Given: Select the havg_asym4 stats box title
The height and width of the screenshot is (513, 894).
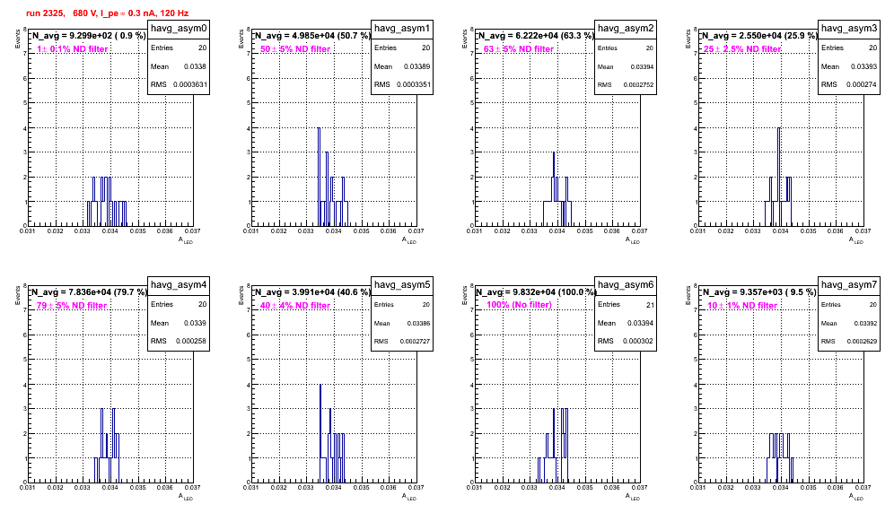Looking at the screenshot, I should 179,284.
